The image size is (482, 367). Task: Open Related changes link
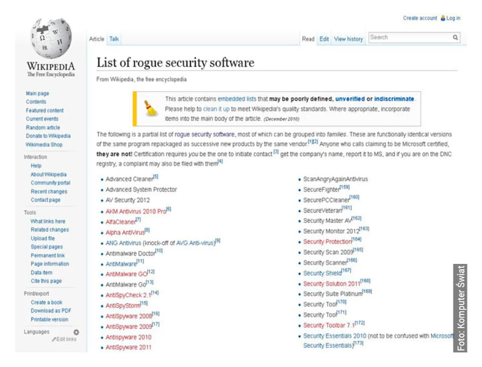[x=50, y=230]
